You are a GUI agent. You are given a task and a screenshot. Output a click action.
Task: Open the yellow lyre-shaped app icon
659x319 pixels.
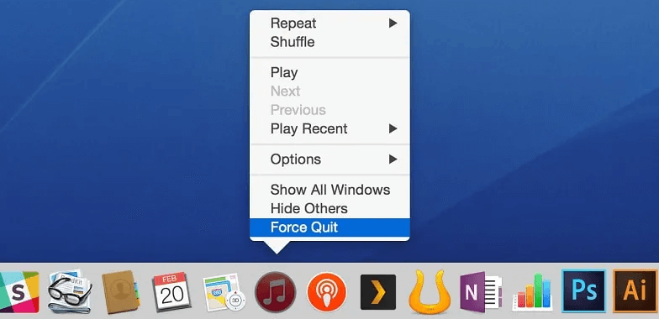(x=429, y=292)
